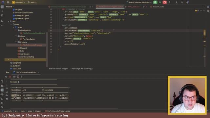This screenshot has height=118, width=210.
Task: Toggle scroll to end icon in console gutter
Action: tap(7, 92)
